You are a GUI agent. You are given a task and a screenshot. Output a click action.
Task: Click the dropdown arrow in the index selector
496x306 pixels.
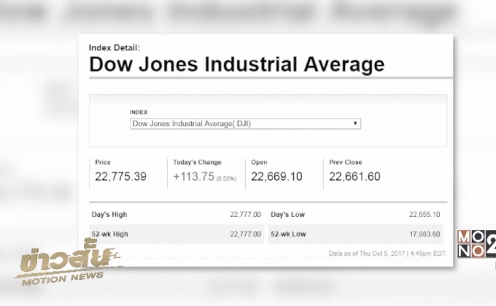(x=355, y=124)
